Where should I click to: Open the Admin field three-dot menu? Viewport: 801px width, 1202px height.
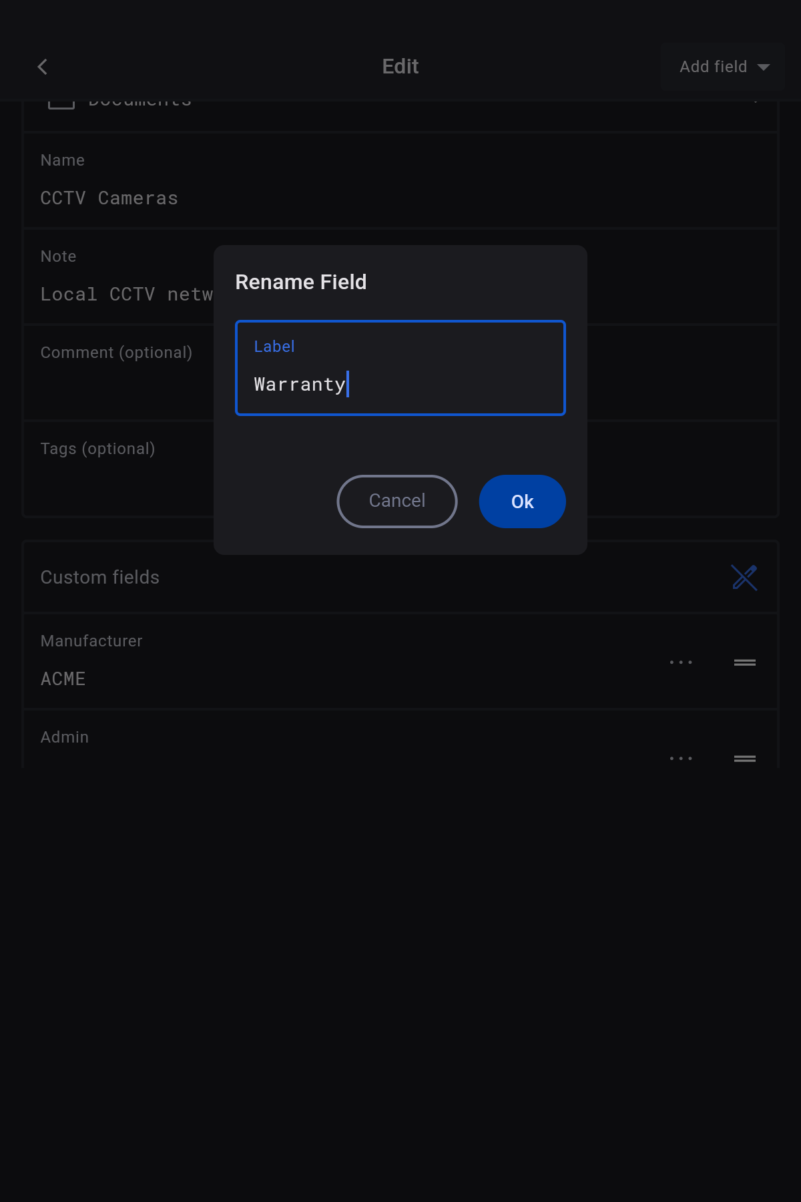pyautogui.click(x=681, y=759)
